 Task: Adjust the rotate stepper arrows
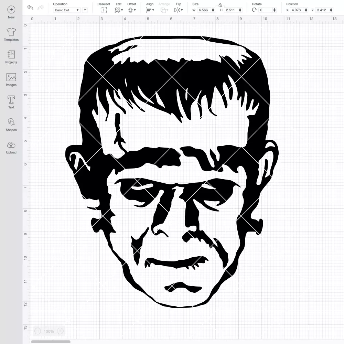point(275,10)
